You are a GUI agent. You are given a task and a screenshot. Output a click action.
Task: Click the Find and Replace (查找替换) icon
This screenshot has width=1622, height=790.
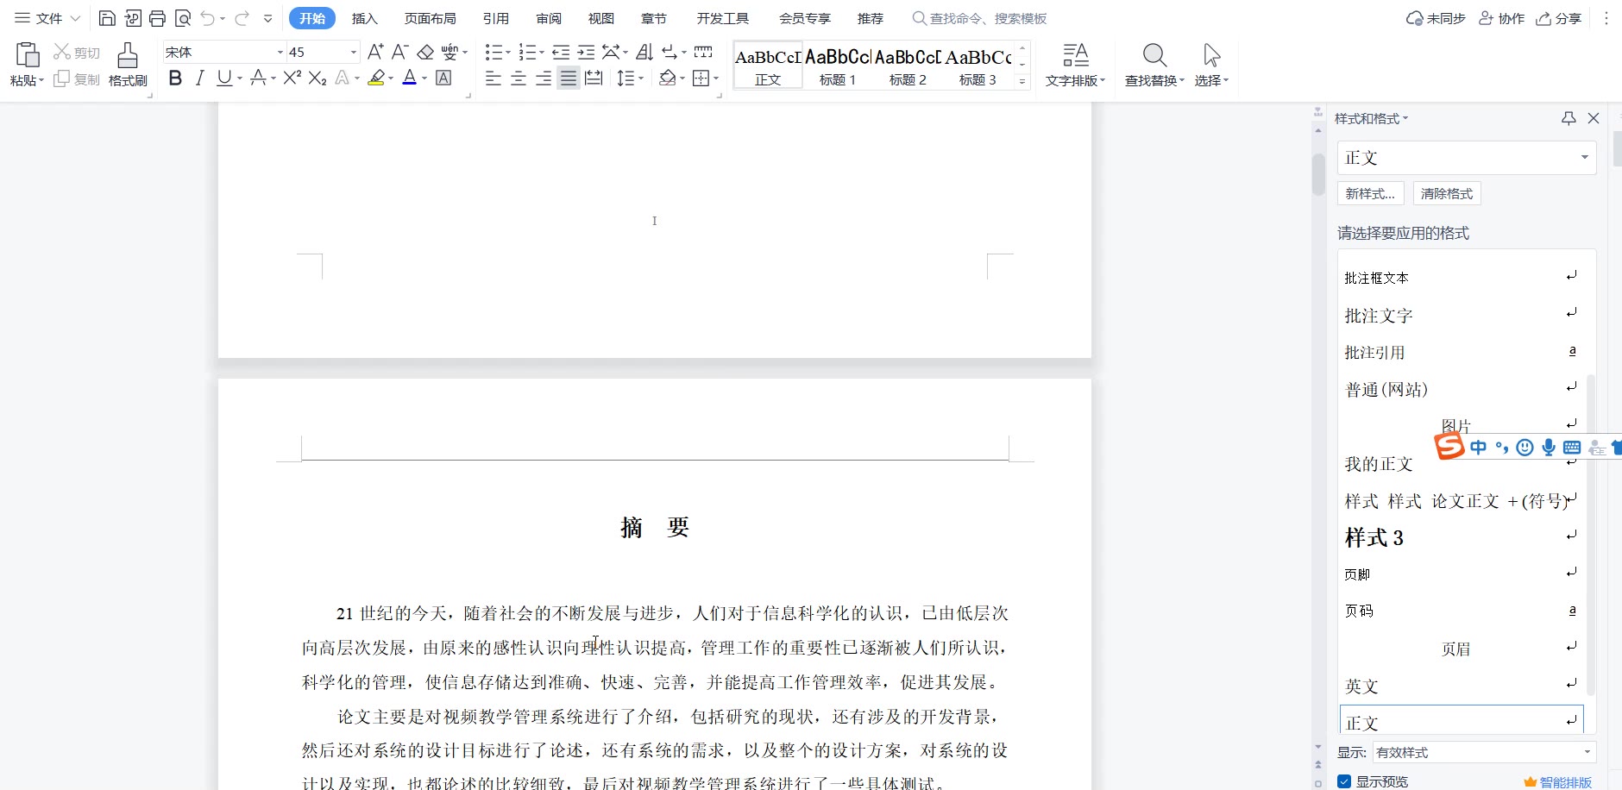point(1154,65)
